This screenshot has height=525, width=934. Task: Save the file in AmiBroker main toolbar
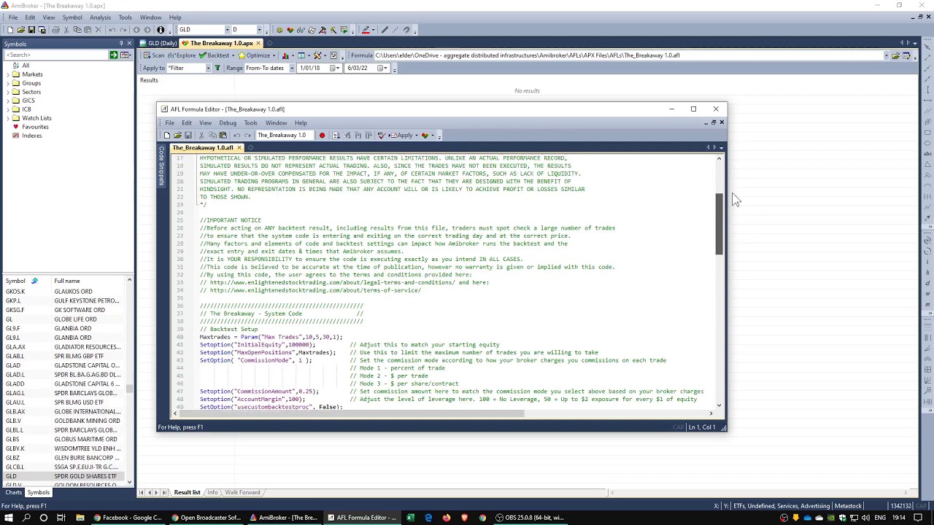point(31,30)
